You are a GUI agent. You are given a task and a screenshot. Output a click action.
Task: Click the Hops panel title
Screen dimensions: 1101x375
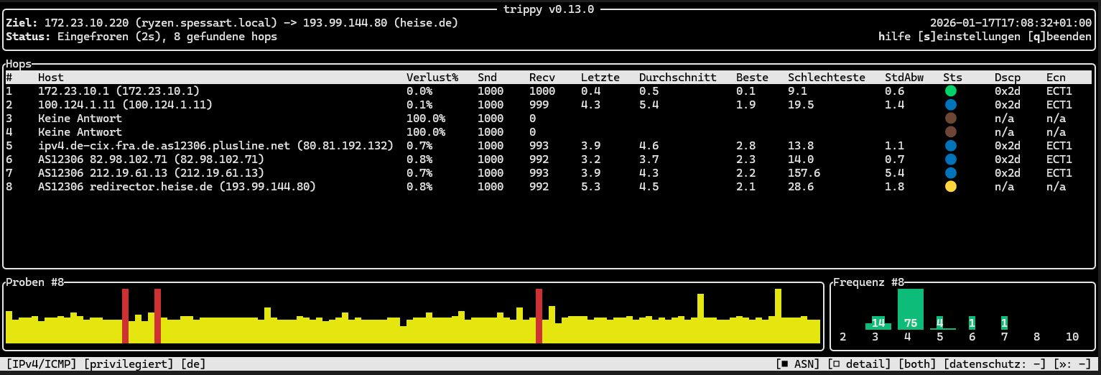tap(19, 64)
